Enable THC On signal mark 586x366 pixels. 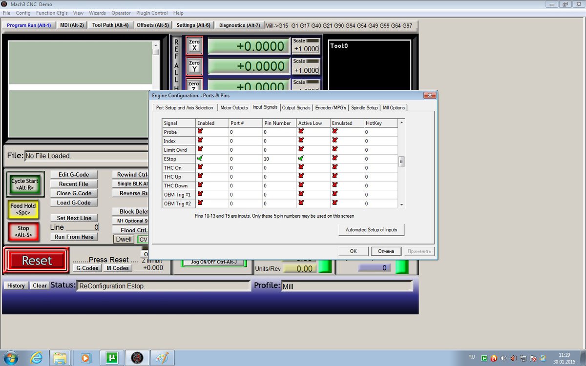tap(200, 167)
